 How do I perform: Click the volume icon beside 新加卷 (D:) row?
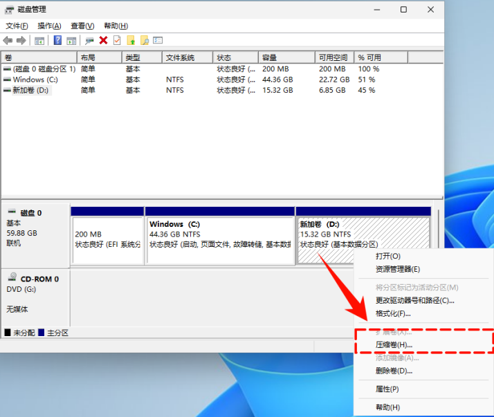click(7, 91)
